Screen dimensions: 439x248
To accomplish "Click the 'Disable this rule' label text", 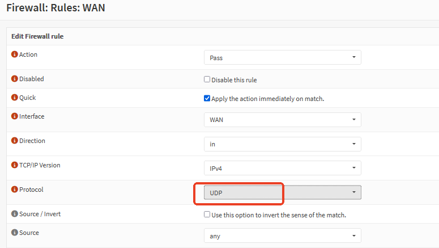I will pos(234,80).
